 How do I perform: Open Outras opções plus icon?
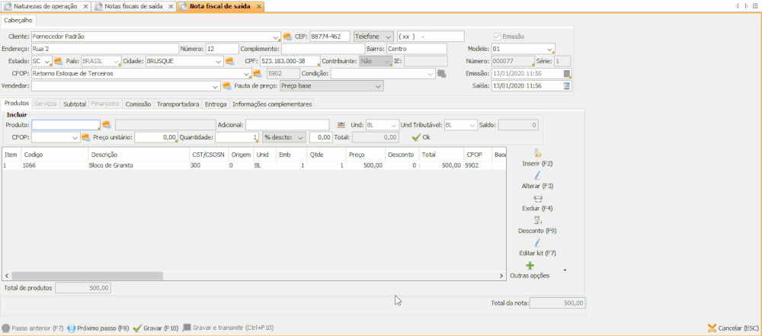pos(530,266)
